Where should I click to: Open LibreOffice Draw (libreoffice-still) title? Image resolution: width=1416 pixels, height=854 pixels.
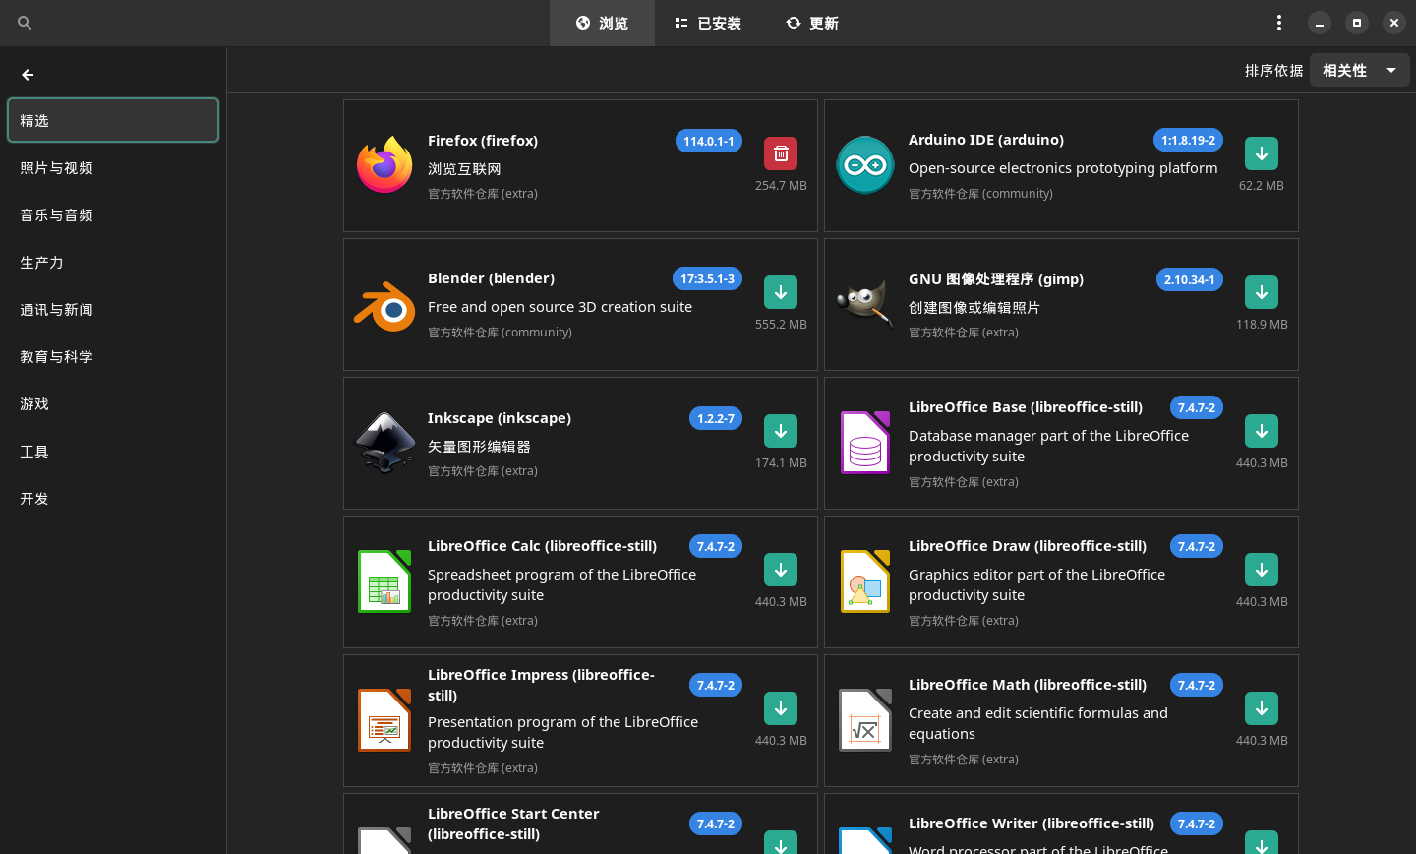click(x=1028, y=546)
